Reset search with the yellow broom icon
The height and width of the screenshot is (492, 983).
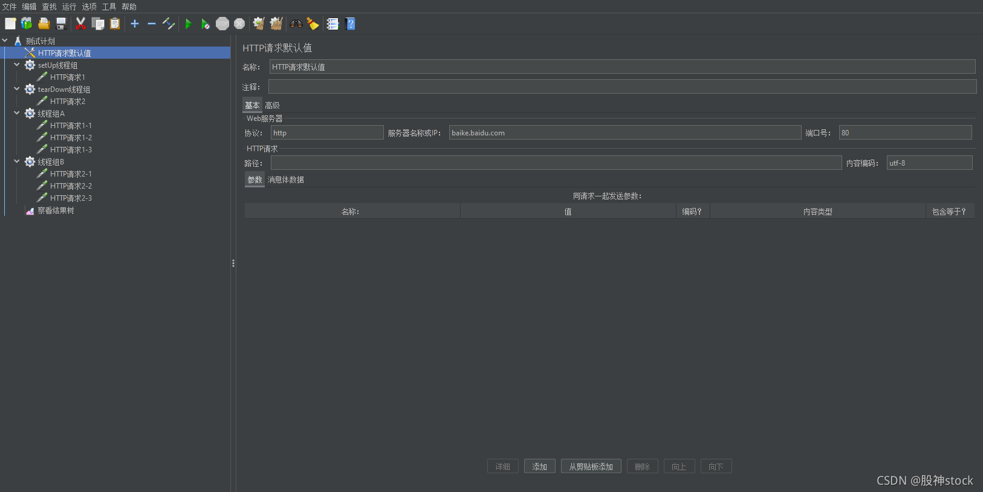313,24
